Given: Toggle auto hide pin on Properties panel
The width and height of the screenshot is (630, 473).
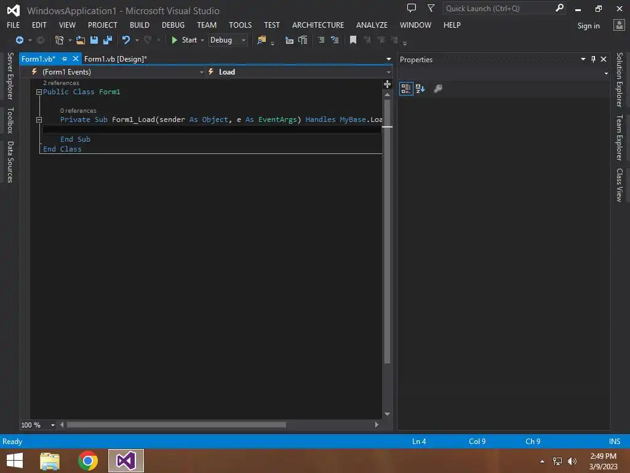Looking at the screenshot, I should coord(594,59).
